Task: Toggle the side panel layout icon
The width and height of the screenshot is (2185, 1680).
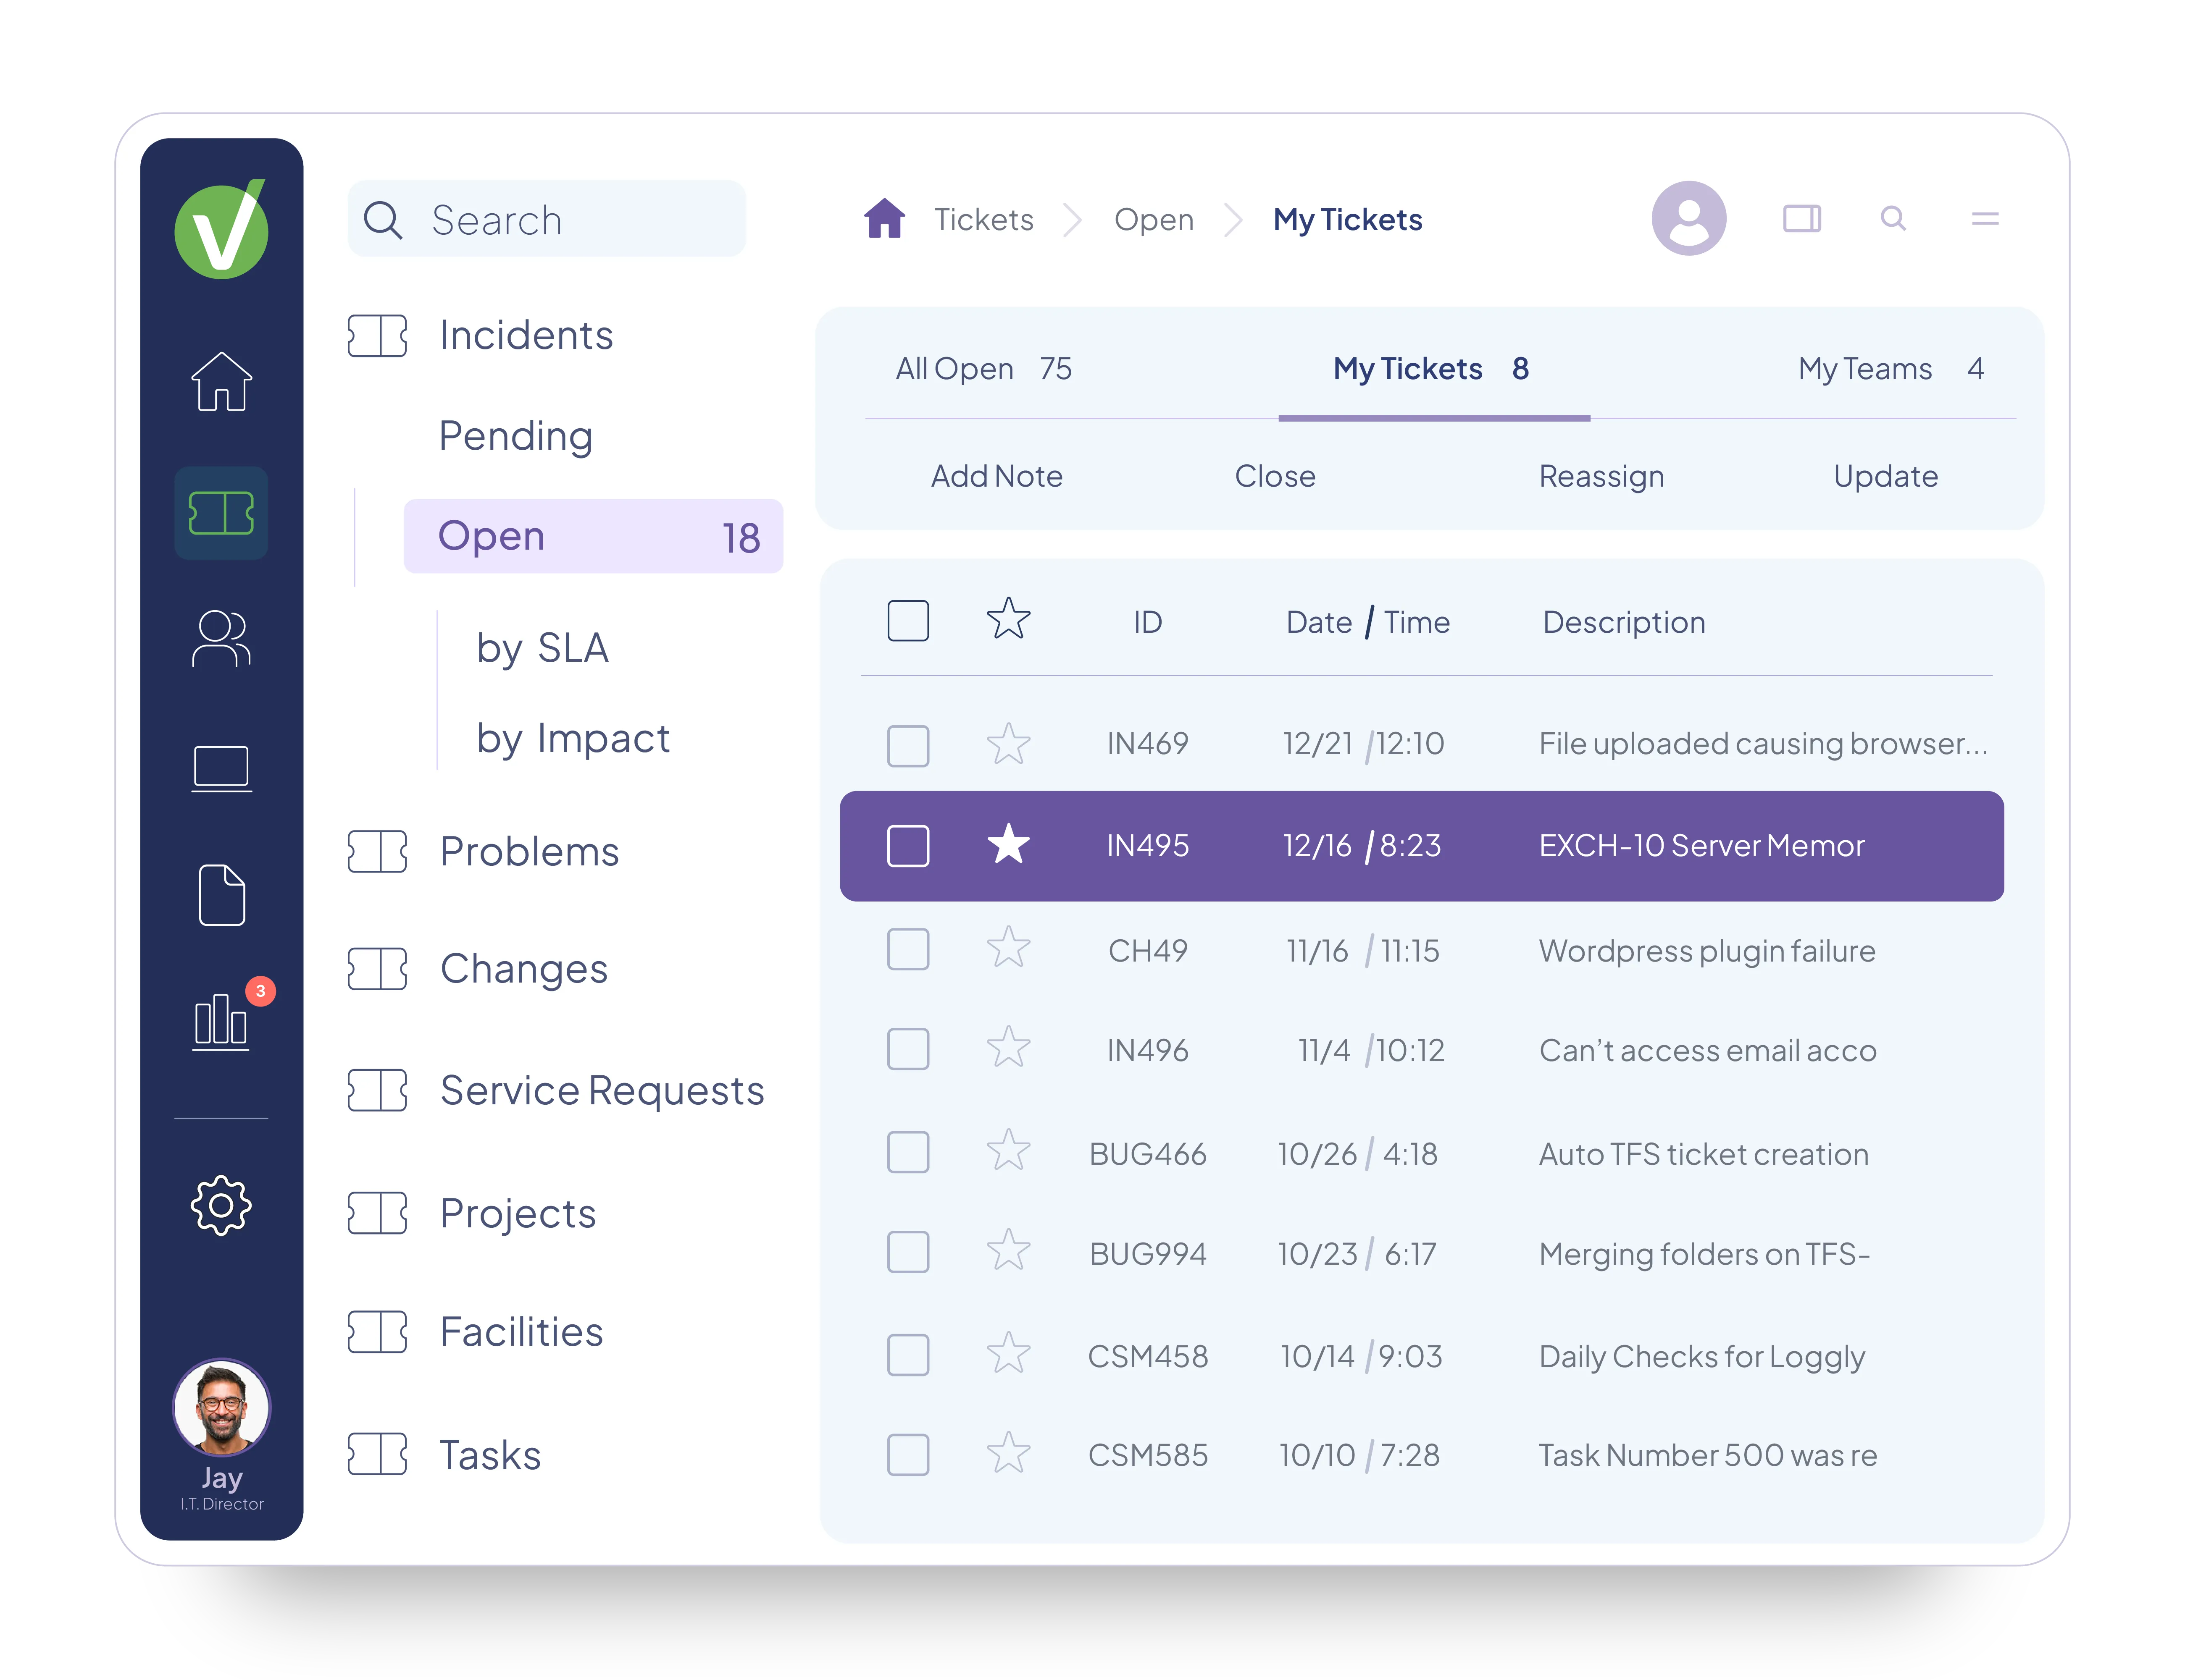Action: 1802,218
